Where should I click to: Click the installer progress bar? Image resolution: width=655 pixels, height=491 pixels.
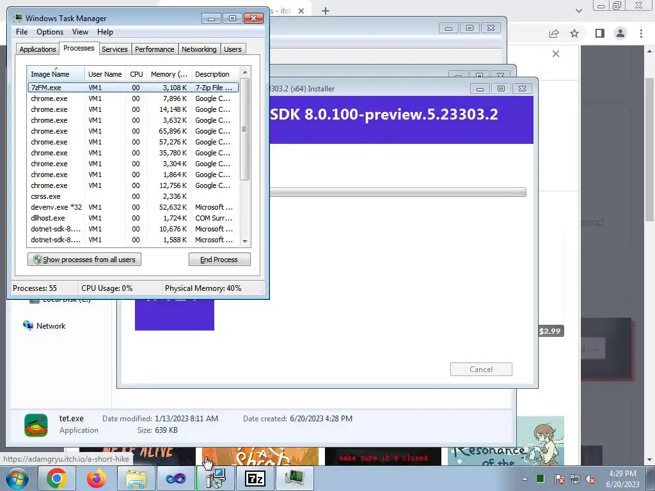click(x=398, y=192)
